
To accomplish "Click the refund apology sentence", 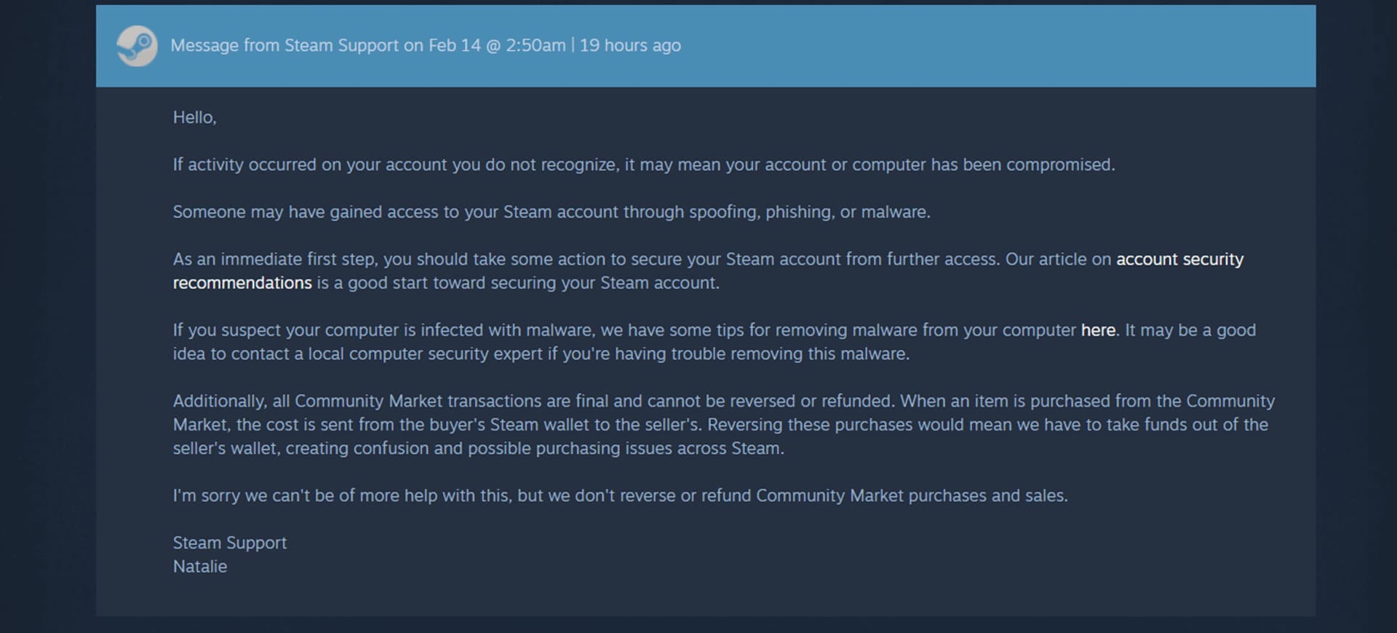I will [x=620, y=495].
